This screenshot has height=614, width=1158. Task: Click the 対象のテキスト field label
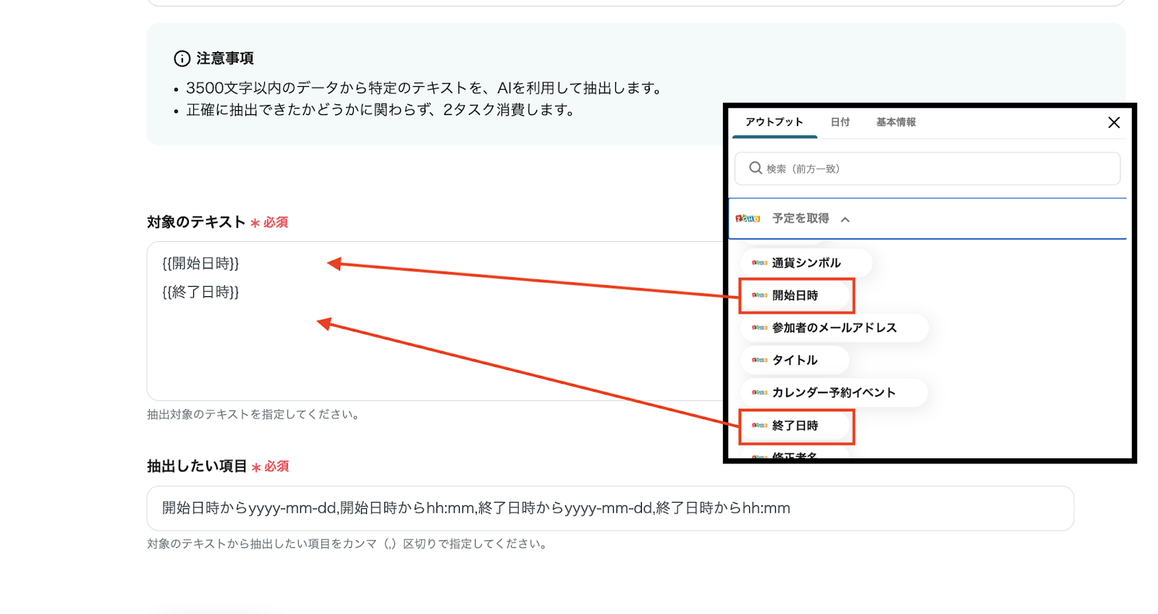point(196,222)
